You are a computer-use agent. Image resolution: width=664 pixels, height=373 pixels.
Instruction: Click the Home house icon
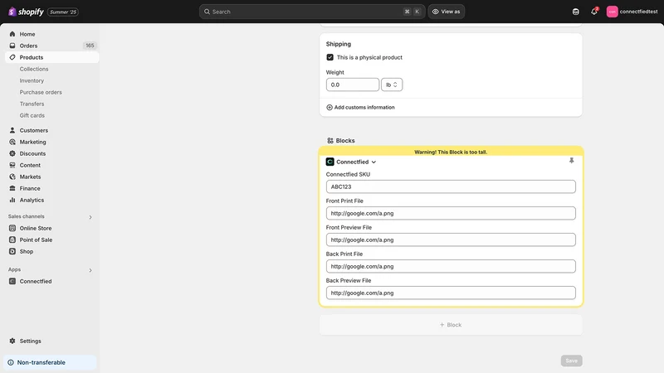click(12, 34)
